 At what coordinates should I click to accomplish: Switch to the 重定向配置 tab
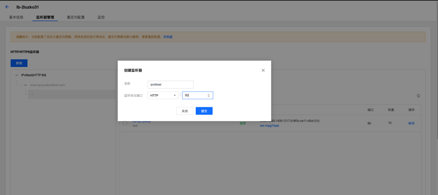[x=76, y=17]
